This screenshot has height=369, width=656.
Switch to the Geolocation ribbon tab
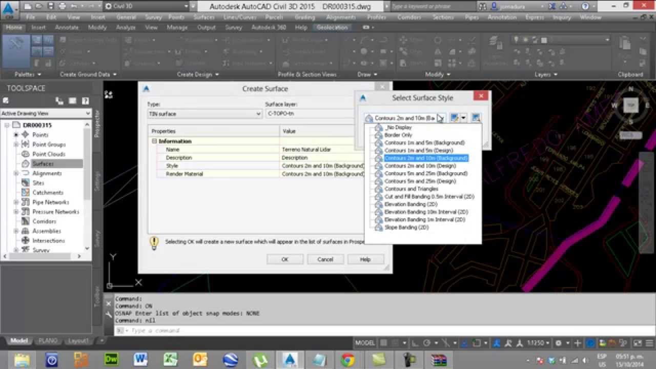(332, 27)
